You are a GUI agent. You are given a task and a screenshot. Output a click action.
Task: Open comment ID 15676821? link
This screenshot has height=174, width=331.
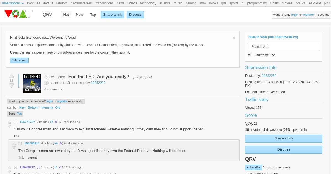point(27,167)
